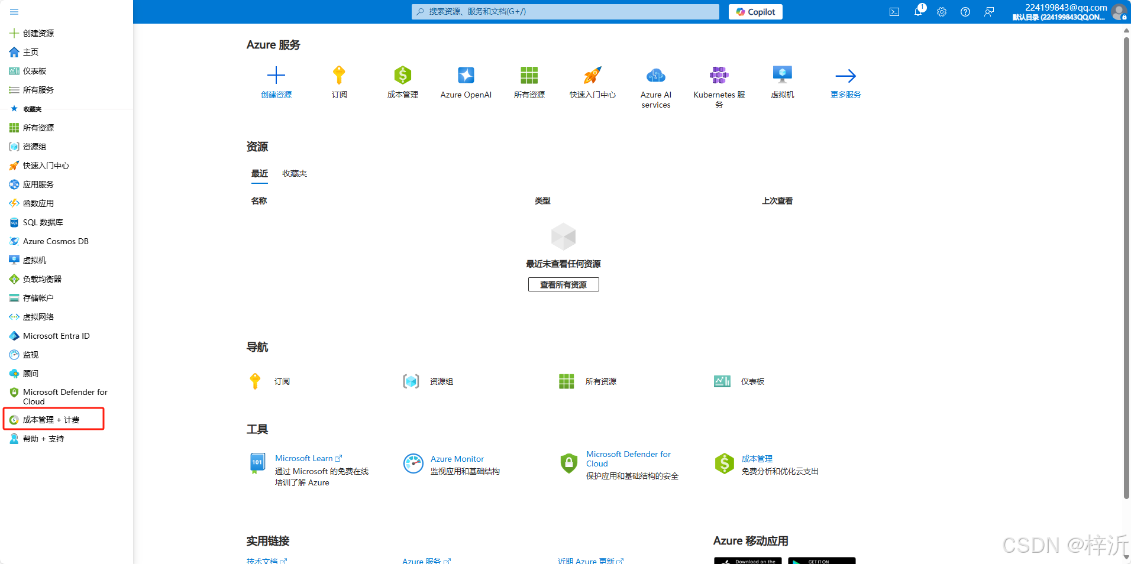Open 帮助 + 支持 in sidebar

click(43, 439)
